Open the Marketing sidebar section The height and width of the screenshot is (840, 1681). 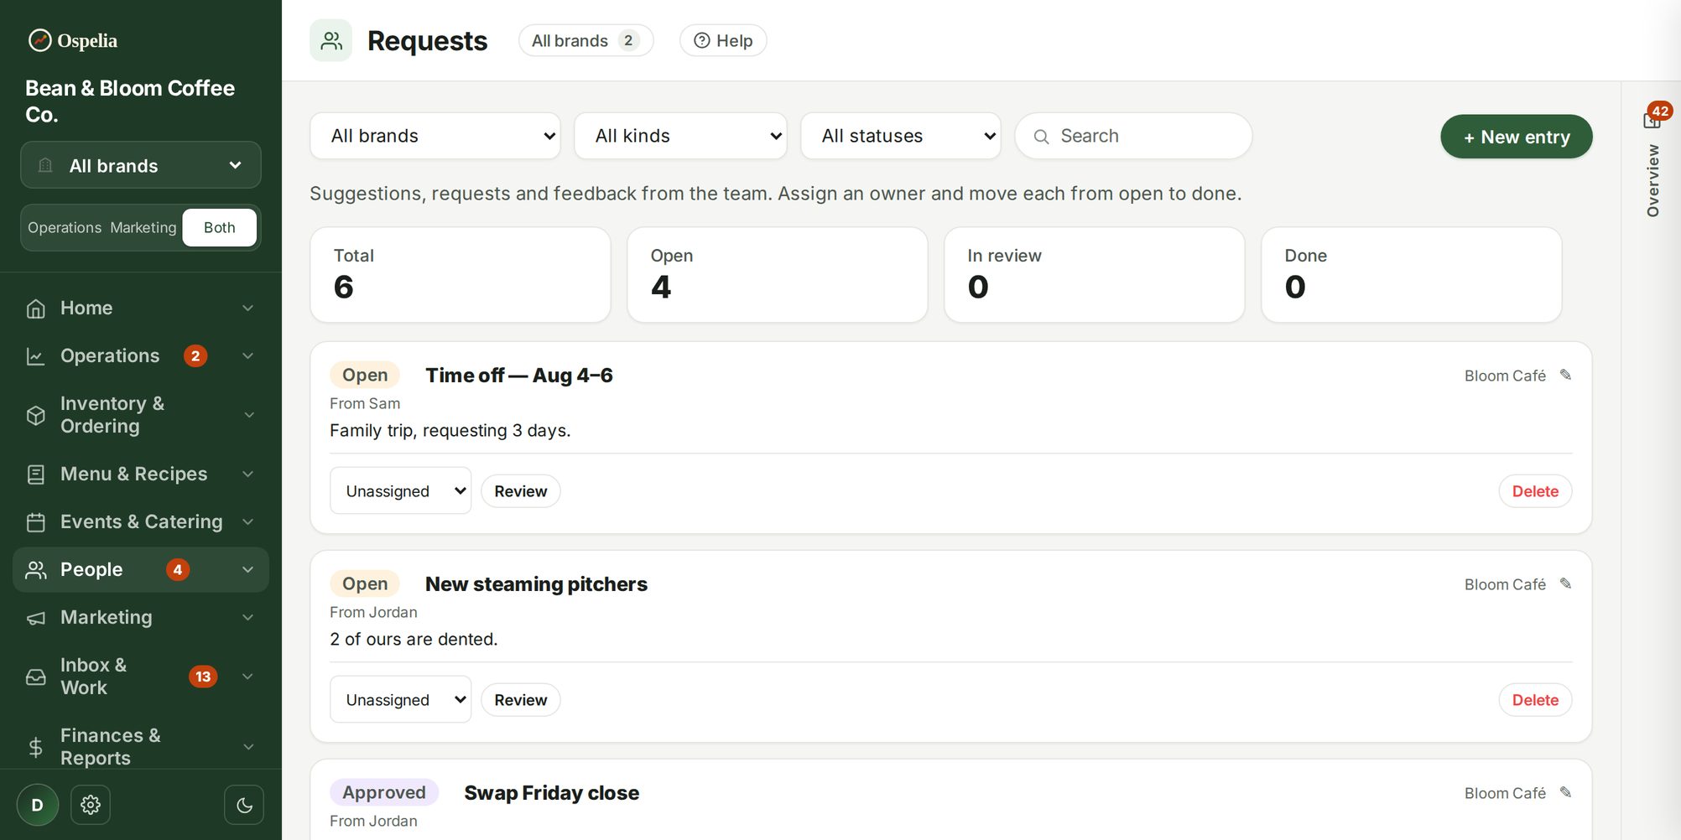[x=140, y=617]
